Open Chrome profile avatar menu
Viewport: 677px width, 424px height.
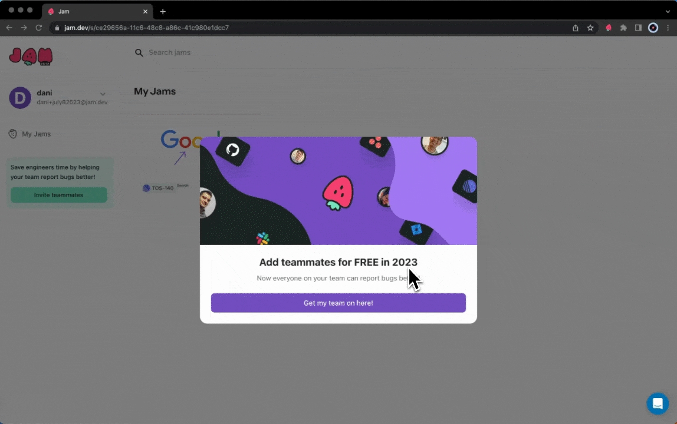pos(653,28)
